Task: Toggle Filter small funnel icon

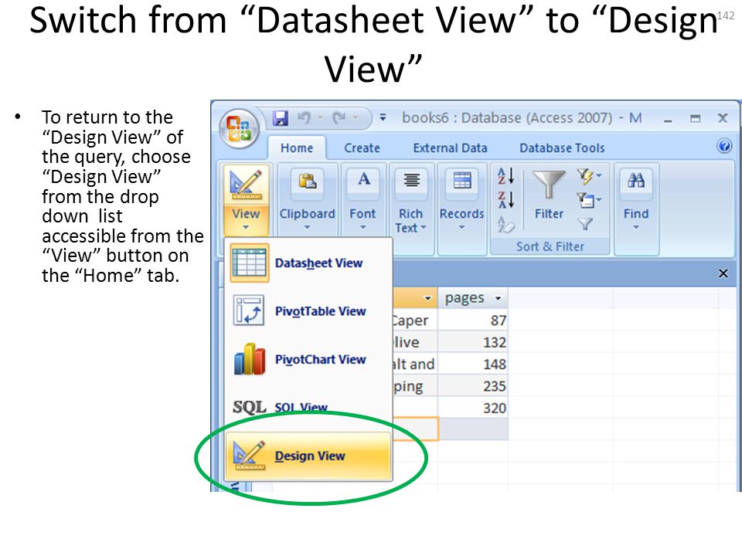Action: pos(586,224)
